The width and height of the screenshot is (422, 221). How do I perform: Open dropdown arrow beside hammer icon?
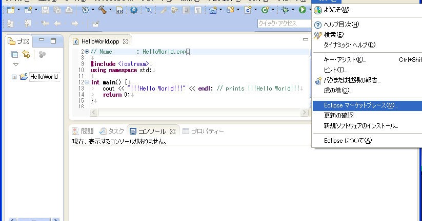(x=110, y=10)
